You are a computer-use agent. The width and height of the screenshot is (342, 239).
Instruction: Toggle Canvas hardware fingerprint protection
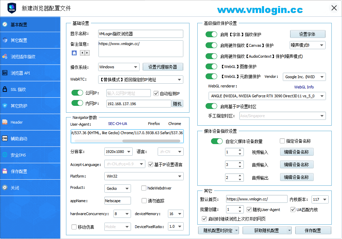211,45
